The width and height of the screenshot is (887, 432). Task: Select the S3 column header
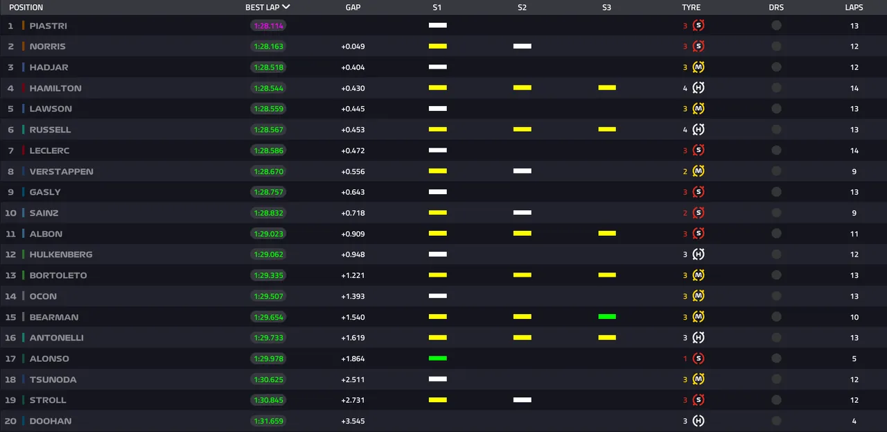tap(607, 8)
